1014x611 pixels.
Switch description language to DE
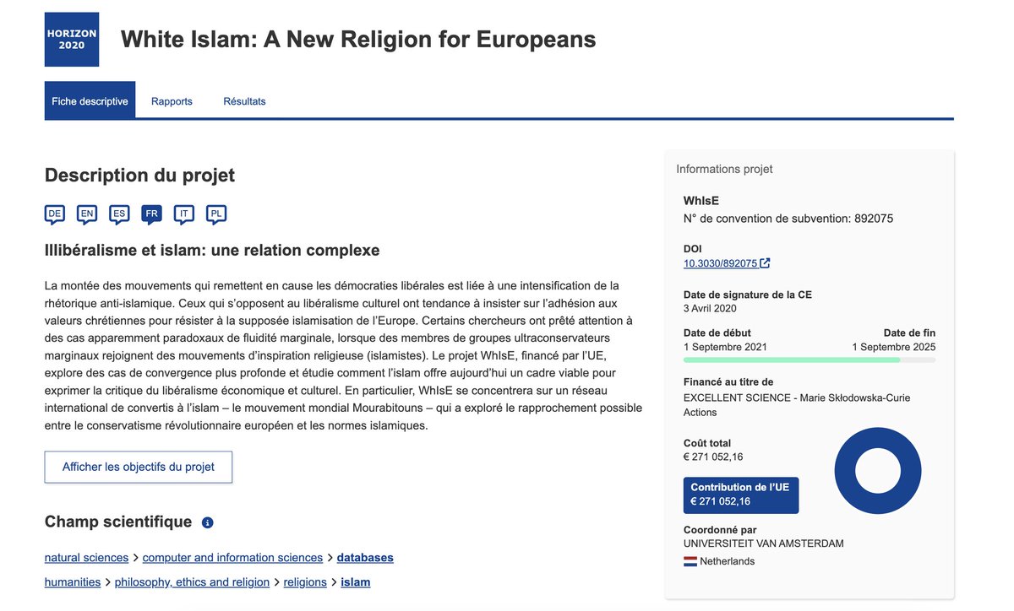(x=55, y=214)
